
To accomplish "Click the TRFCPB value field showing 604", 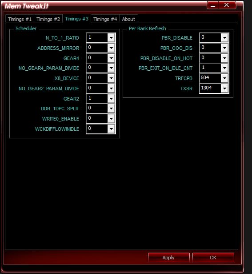I will [x=210, y=78].
